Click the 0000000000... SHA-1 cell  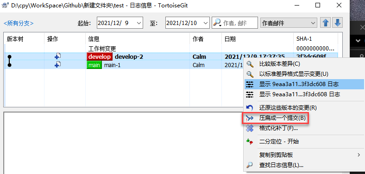pos(315,49)
